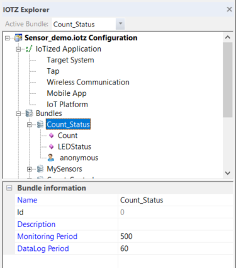The width and height of the screenshot is (236, 268).
Task: Collapse the Count_Status bundle node
Action: click(x=30, y=125)
